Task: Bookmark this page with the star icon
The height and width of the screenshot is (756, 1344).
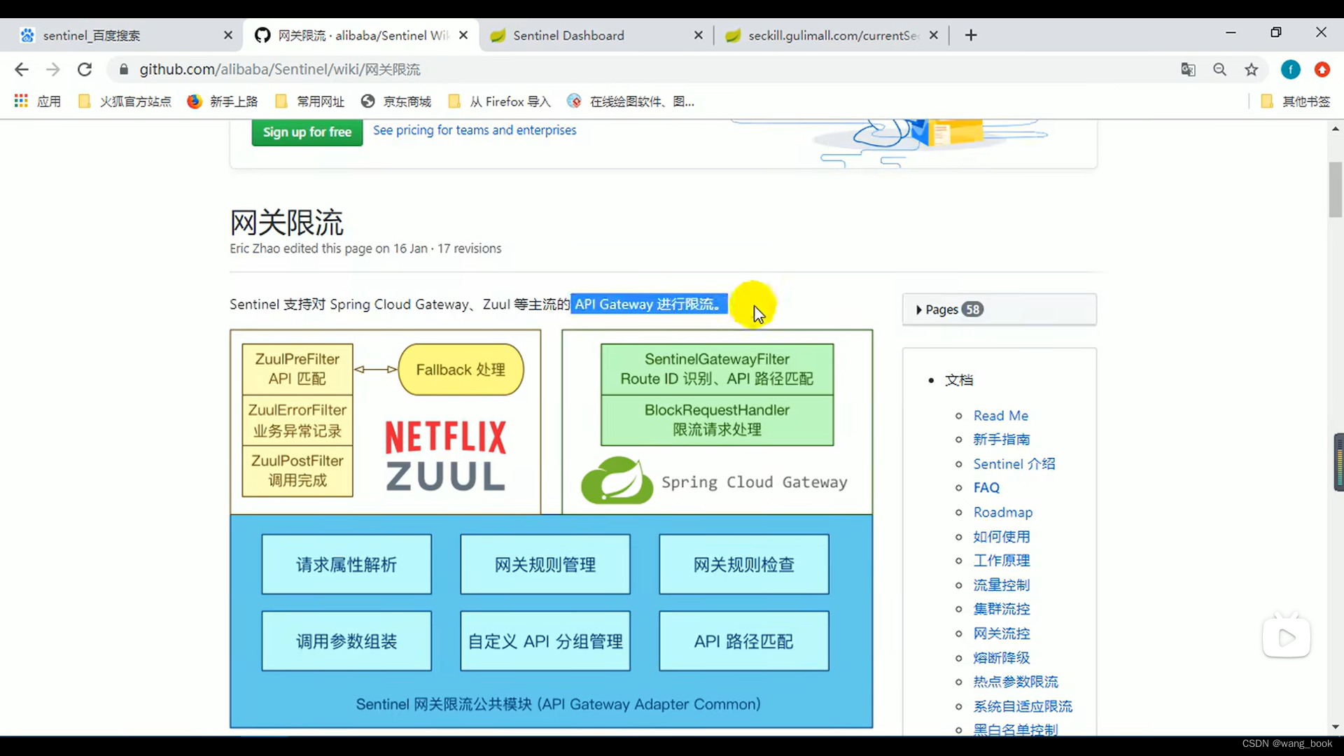Action: (1251, 69)
